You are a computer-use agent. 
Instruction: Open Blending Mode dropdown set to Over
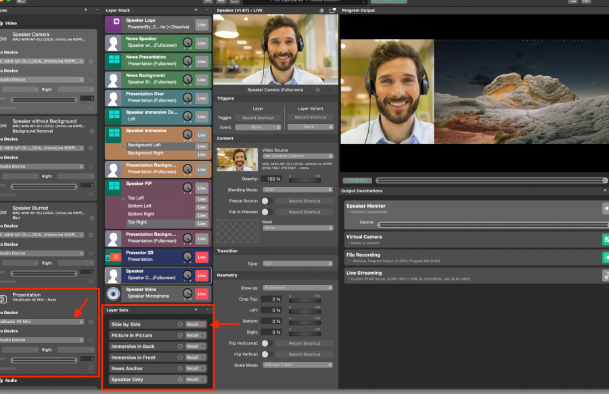click(298, 190)
